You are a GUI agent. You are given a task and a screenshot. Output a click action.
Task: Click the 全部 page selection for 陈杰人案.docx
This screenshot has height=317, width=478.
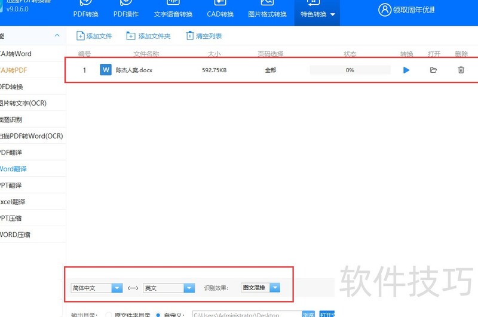pyautogui.click(x=271, y=70)
